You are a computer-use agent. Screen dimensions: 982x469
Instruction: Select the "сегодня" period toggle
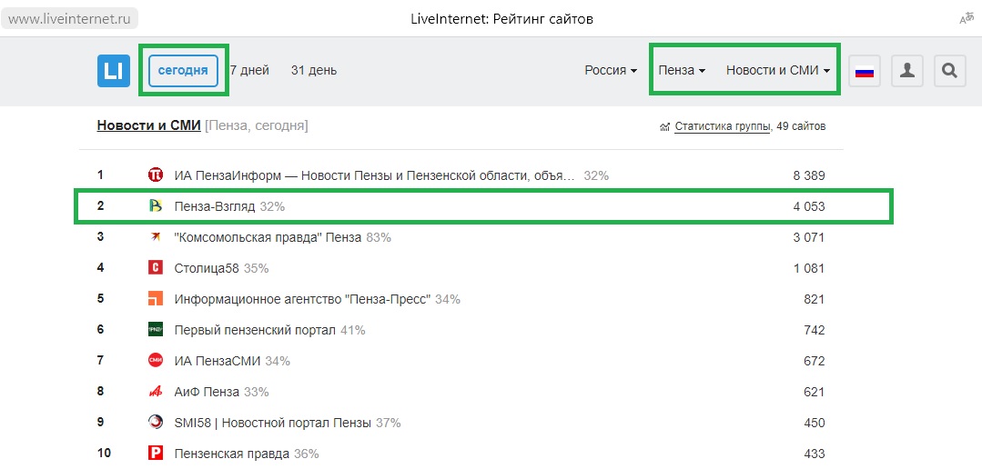click(183, 70)
